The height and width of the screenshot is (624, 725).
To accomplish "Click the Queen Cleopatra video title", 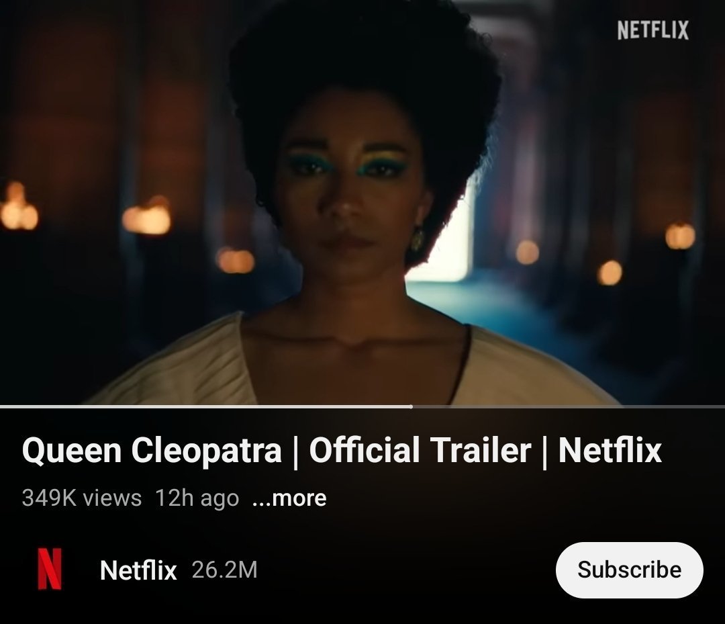I will [342, 449].
